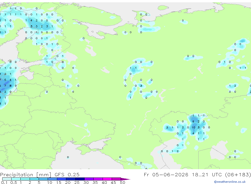Image resolution: width=251 pixels, height=184 pixels.
Task: Click legend swatch between 1 and 2
Action: point(25,179)
